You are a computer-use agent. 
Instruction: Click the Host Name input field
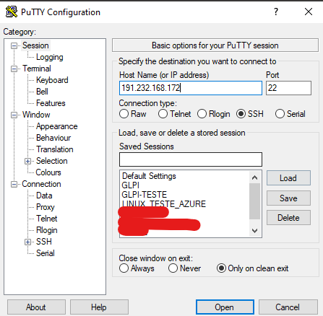coord(191,88)
